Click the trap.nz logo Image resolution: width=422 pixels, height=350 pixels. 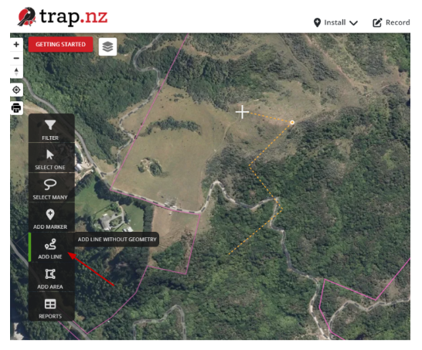[x=63, y=17]
